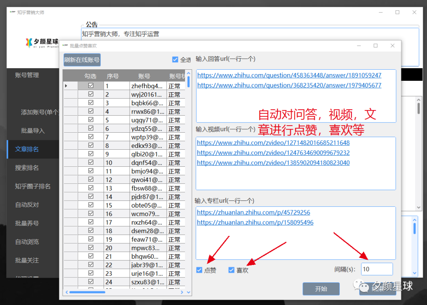Click the main window's right panel scrollbar thumb
The image size is (427, 305).
(419, 108)
